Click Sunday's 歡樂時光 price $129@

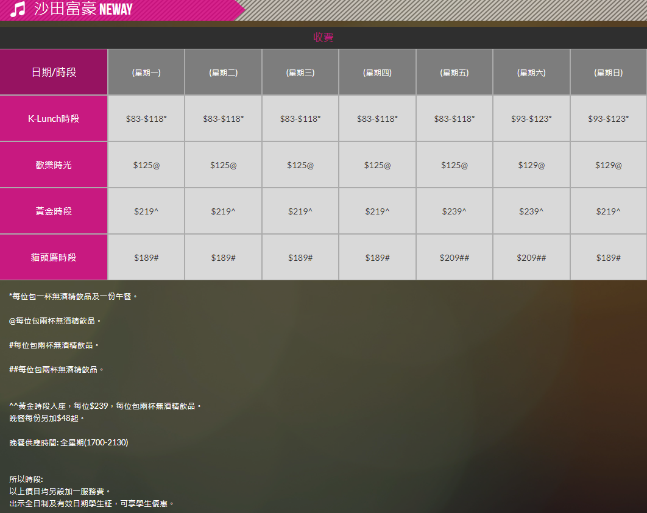tap(608, 165)
